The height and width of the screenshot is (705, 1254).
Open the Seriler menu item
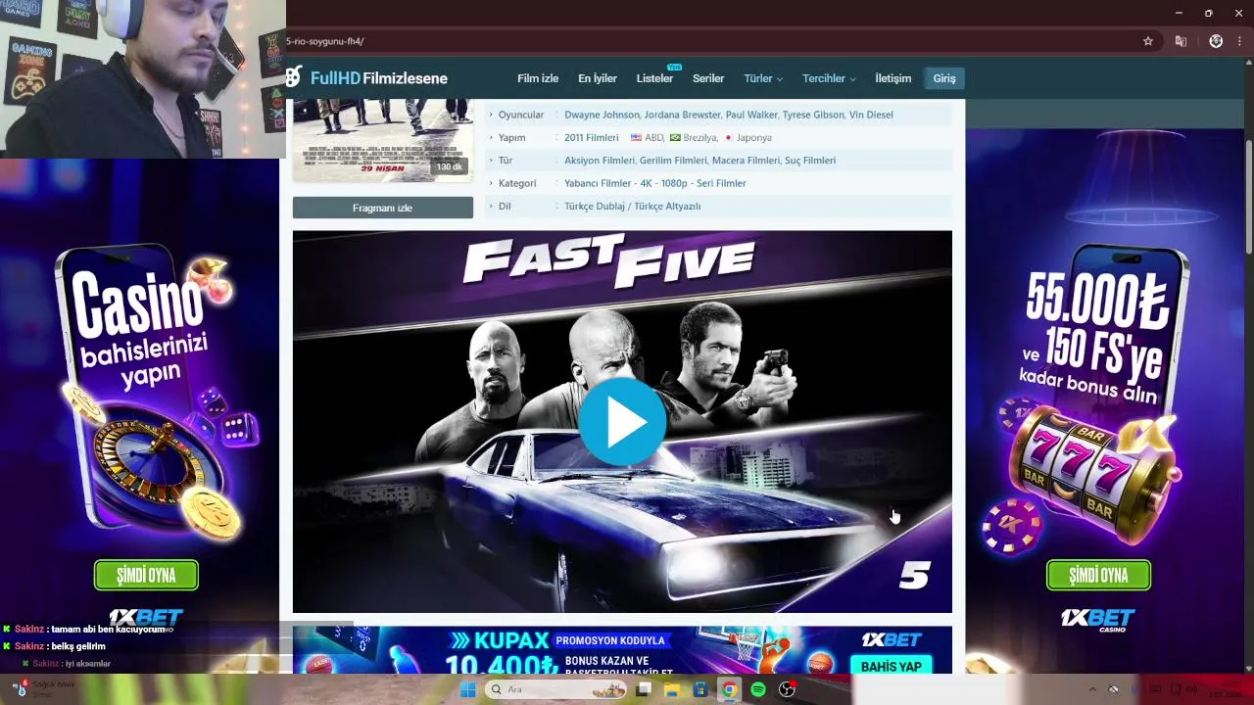click(708, 78)
